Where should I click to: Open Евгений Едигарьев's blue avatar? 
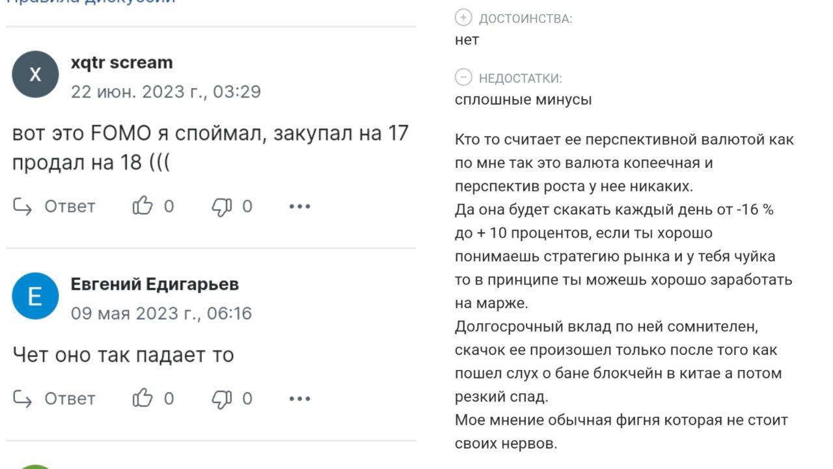click(35, 296)
